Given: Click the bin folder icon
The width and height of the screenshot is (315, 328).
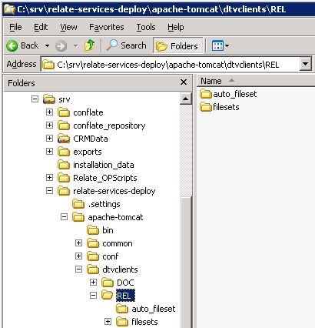Looking at the screenshot, I should [x=93, y=230].
